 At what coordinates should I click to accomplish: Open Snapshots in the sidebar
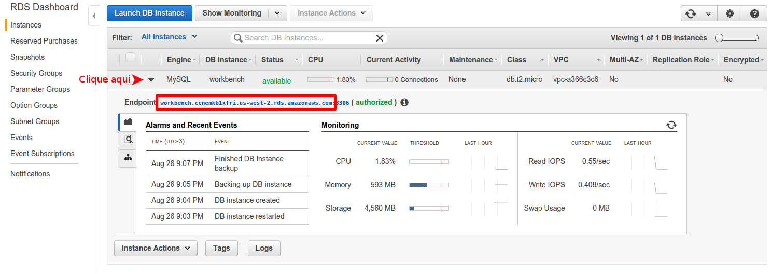[27, 57]
